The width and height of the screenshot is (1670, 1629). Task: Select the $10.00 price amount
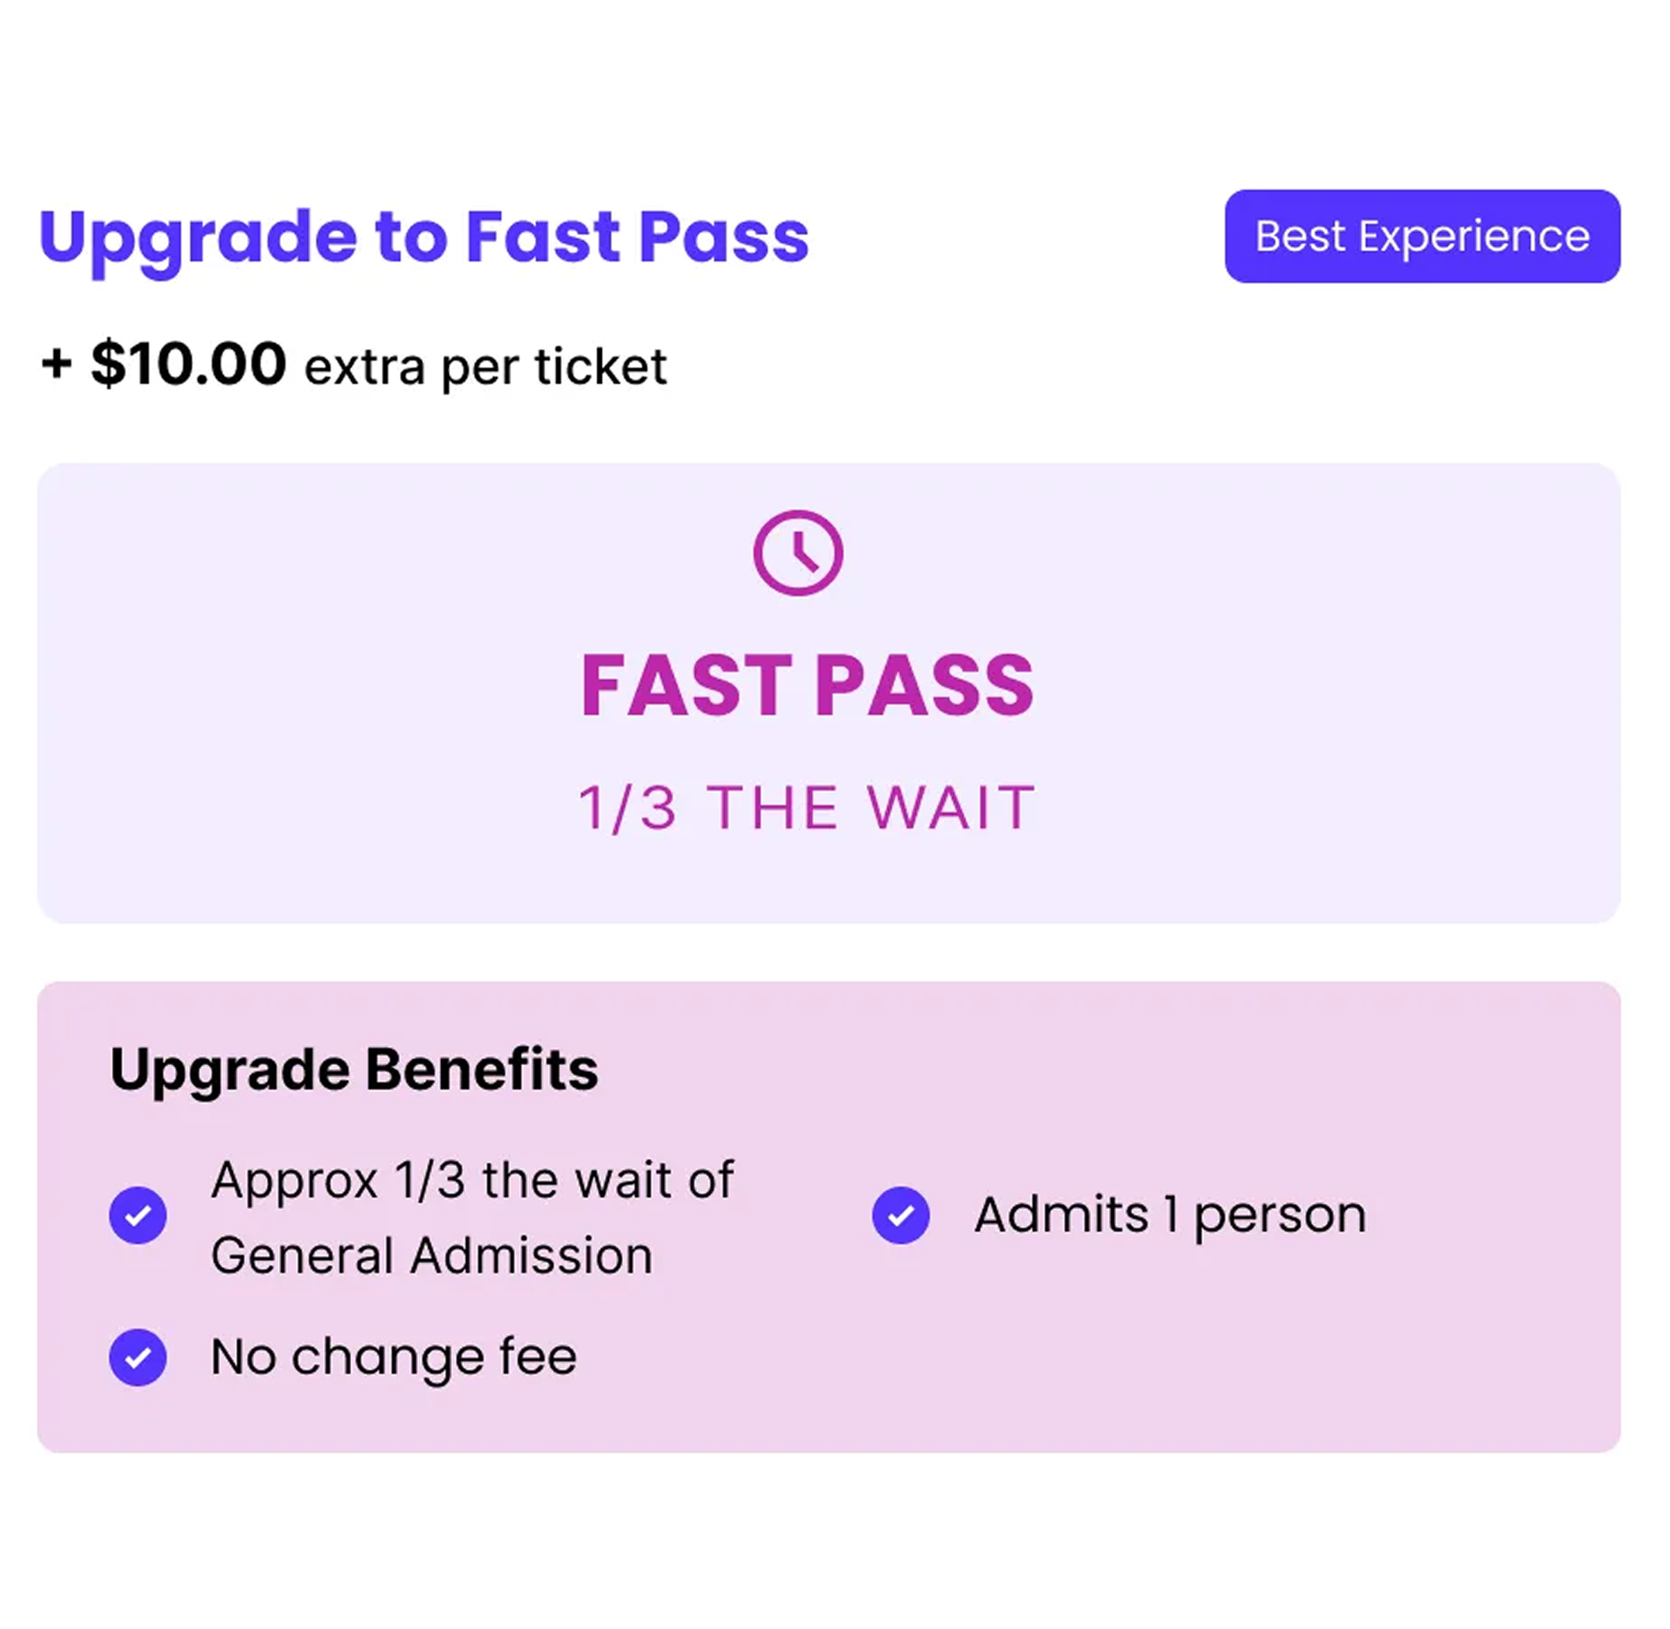coord(189,364)
